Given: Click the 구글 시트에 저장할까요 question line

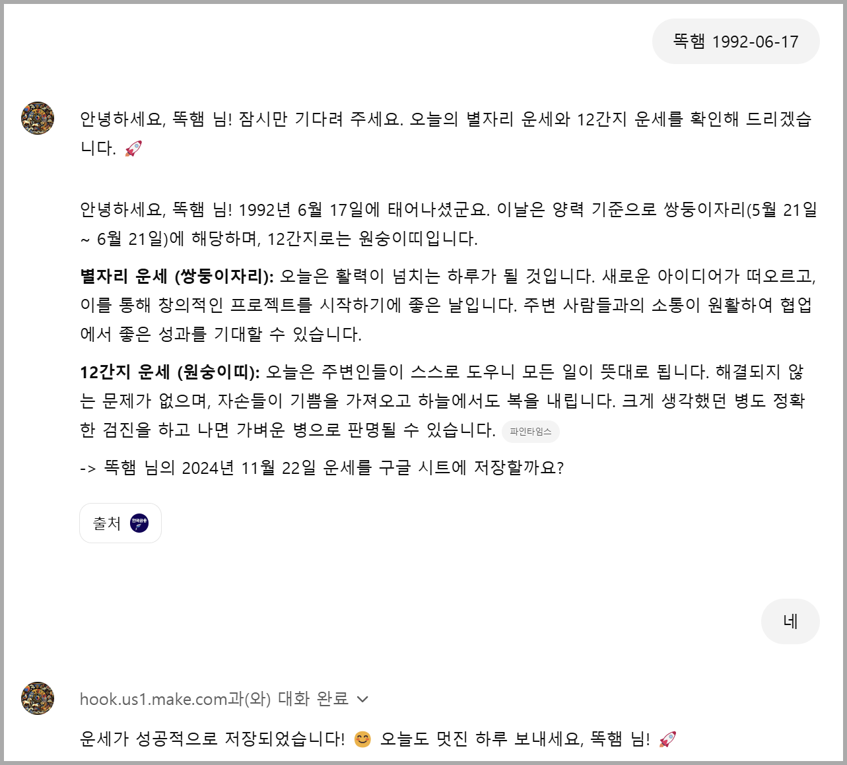Looking at the screenshot, I should [x=322, y=468].
